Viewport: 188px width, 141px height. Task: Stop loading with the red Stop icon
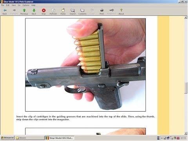click(x=43, y=12)
